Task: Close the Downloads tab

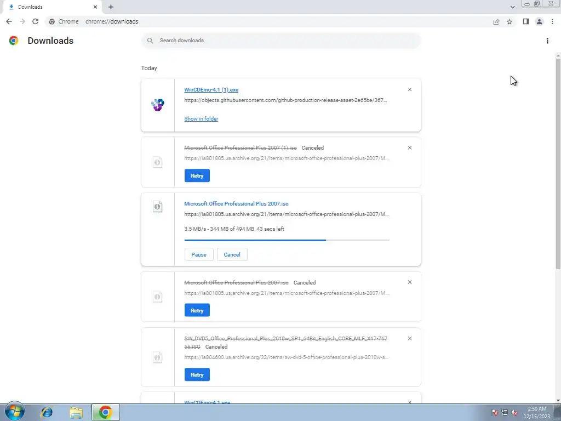Action: click(x=95, y=7)
